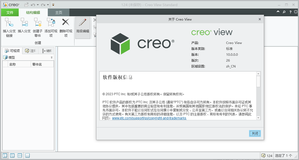
Task: Select the double-panel layout icon in status bar
Action: coord(12,156)
